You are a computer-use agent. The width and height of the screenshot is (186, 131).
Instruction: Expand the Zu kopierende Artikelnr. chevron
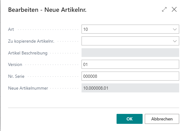pos(175,41)
